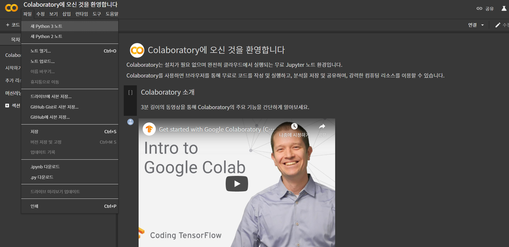Screen dimensions: 509x247
Task: Select GitHub Gist로 사본 저장...
Action: (x=70, y=107)
